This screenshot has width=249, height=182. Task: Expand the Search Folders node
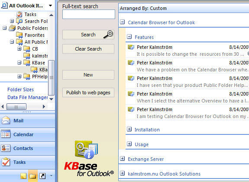coord(12,21)
